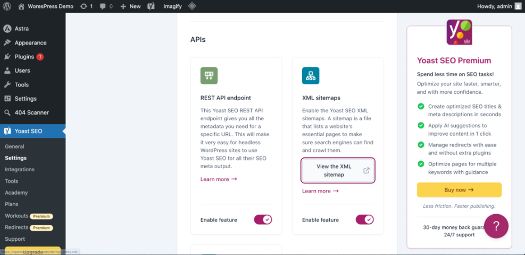This screenshot has width=525, height=255.
Task: Click the green check beside Apply AI suggestions
Action: pos(421,126)
